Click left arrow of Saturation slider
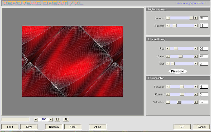 168,102
